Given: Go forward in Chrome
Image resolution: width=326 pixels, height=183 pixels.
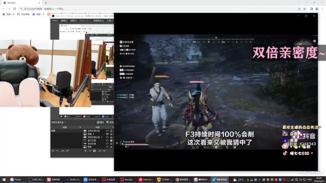Looking at the screenshot, I should coord(9,9).
